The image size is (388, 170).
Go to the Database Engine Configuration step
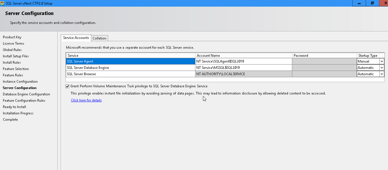[26, 94]
